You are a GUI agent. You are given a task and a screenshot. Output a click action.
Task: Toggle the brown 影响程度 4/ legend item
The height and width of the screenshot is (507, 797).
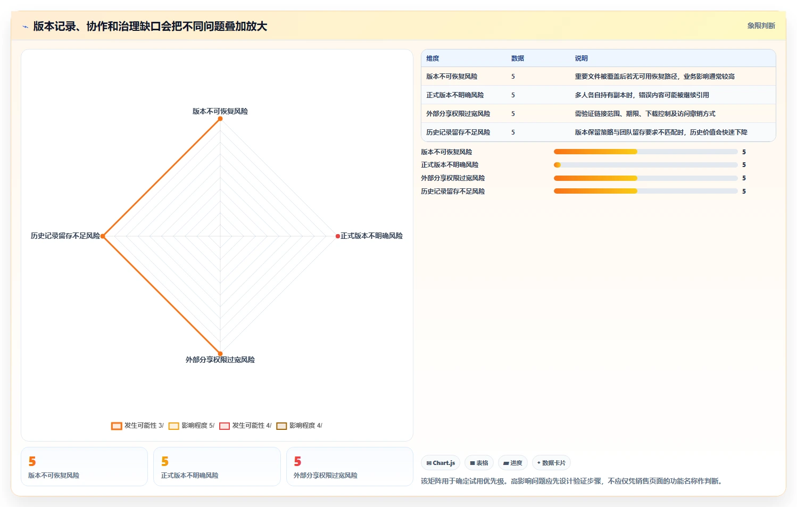(x=299, y=426)
